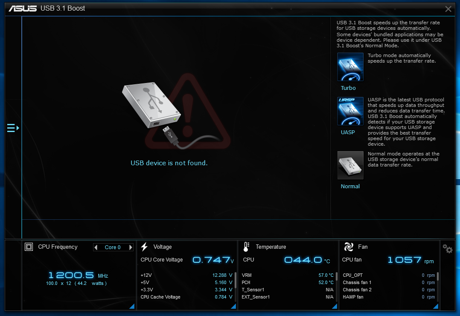The image size is (460, 316).
Task: Click the USB drive warning image
Action: coord(176,112)
